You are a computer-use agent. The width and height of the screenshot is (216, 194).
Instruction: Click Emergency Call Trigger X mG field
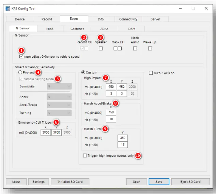[x=46, y=133]
